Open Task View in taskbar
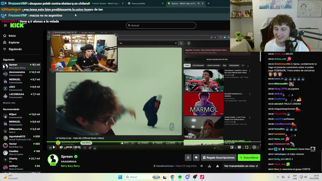This screenshot has height=181, width=322. (165, 177)
